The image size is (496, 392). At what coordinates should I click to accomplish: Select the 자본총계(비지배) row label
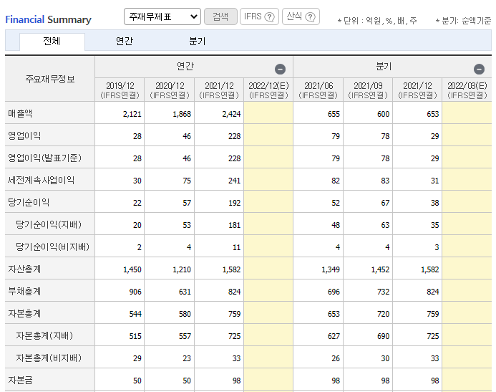point(49,358)
